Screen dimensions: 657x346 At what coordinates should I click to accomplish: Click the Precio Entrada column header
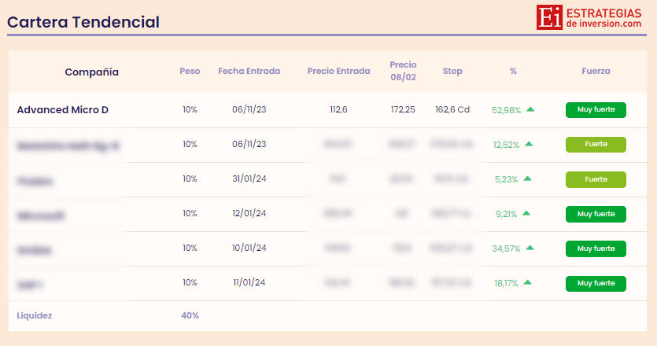[x=338, y=71]
